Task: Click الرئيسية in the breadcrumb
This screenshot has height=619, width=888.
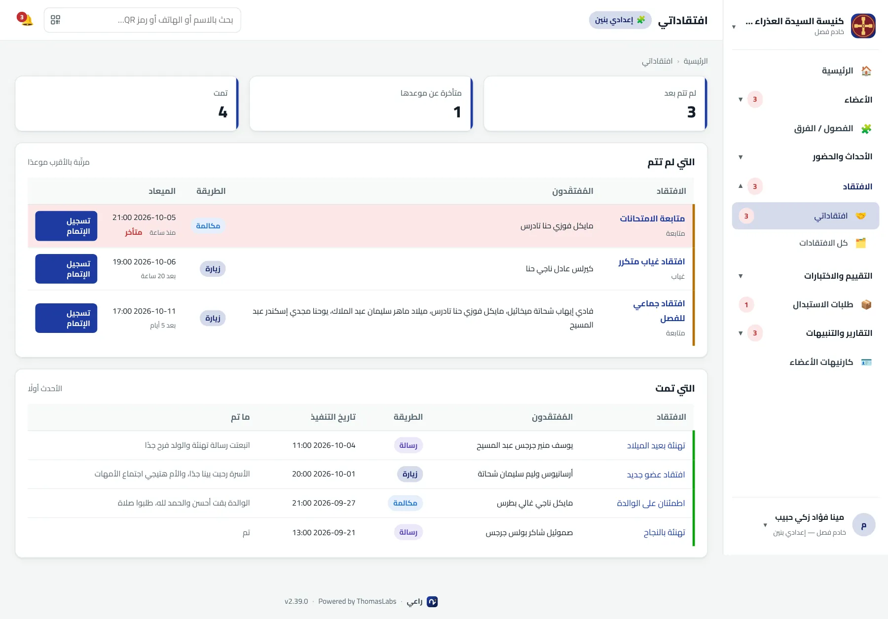Action: 696,61
